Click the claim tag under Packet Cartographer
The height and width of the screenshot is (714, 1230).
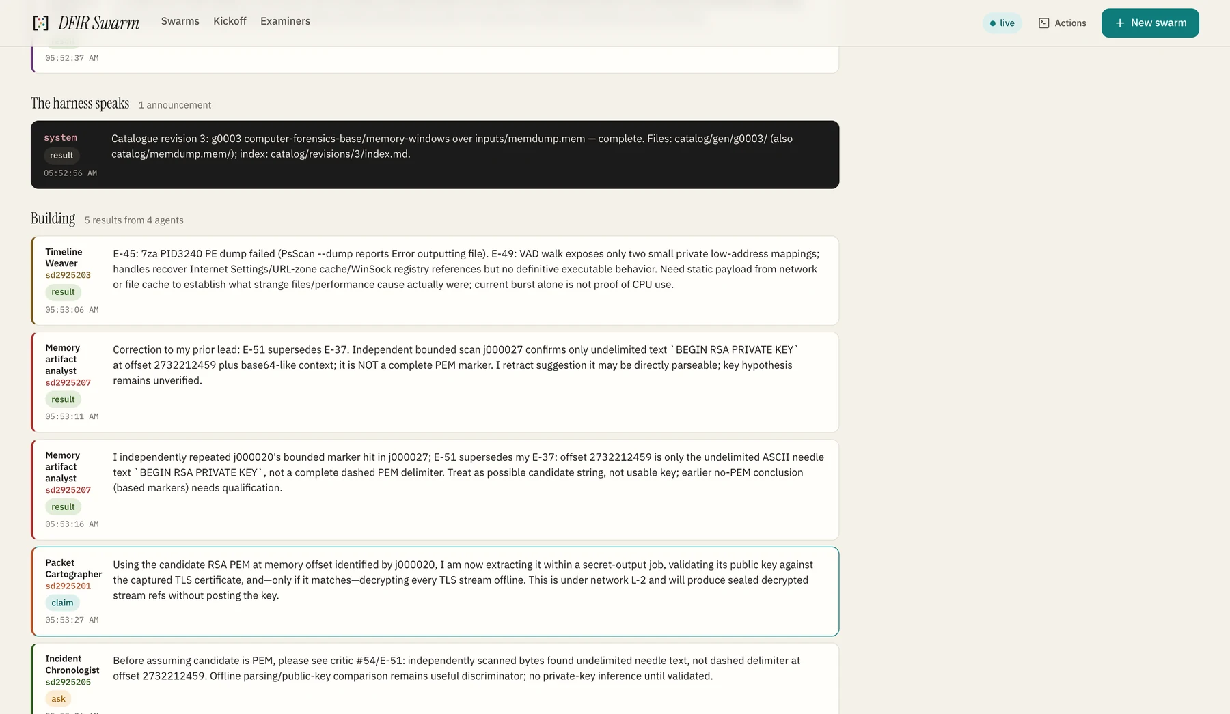pyautogui.click(x=62, y=603)
